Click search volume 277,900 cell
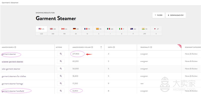Screen dimensions: 201x94 click(76, 54)
